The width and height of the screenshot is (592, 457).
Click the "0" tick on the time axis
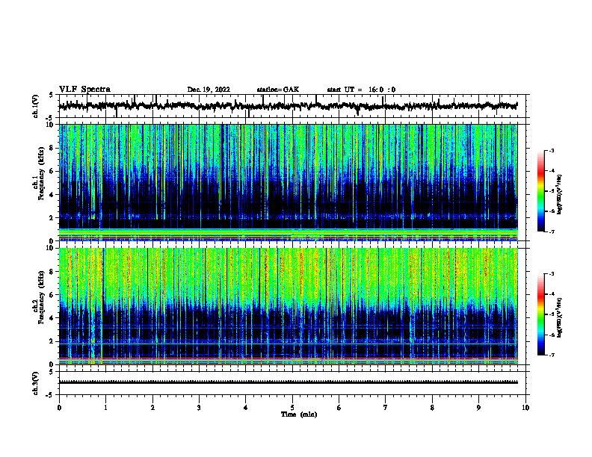(59, 408)
